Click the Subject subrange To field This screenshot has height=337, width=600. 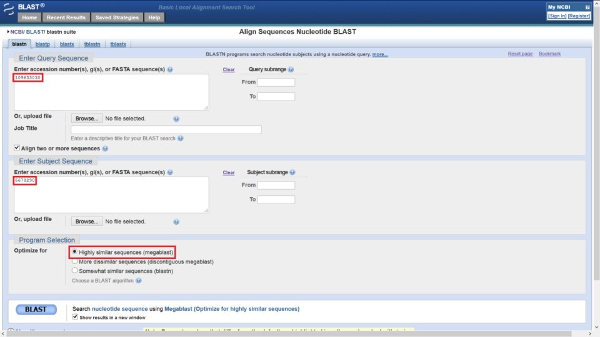(276, 200)
